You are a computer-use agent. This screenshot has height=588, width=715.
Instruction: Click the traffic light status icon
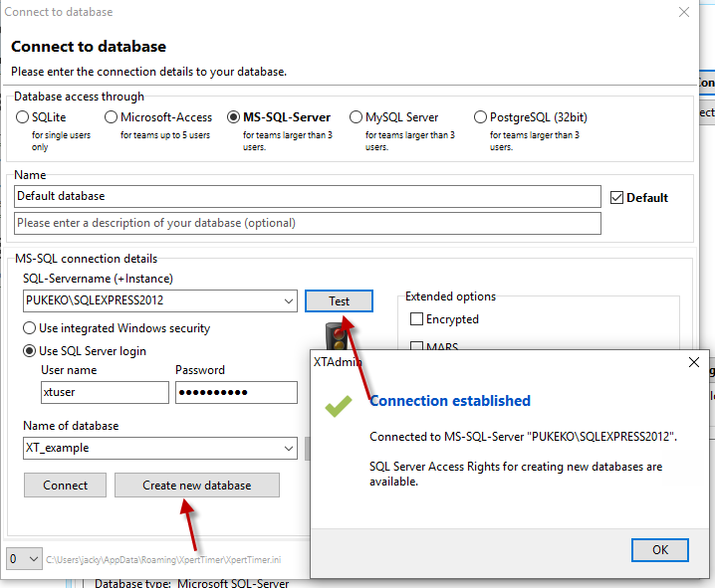[x=335, y=335]
